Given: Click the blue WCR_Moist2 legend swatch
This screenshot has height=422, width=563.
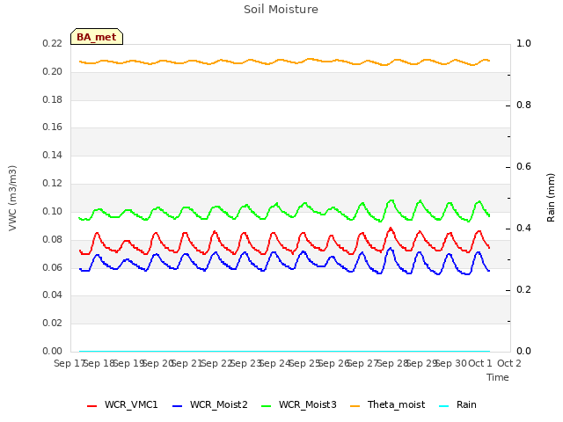Looking at the screenshot, I should click(178, 406).
